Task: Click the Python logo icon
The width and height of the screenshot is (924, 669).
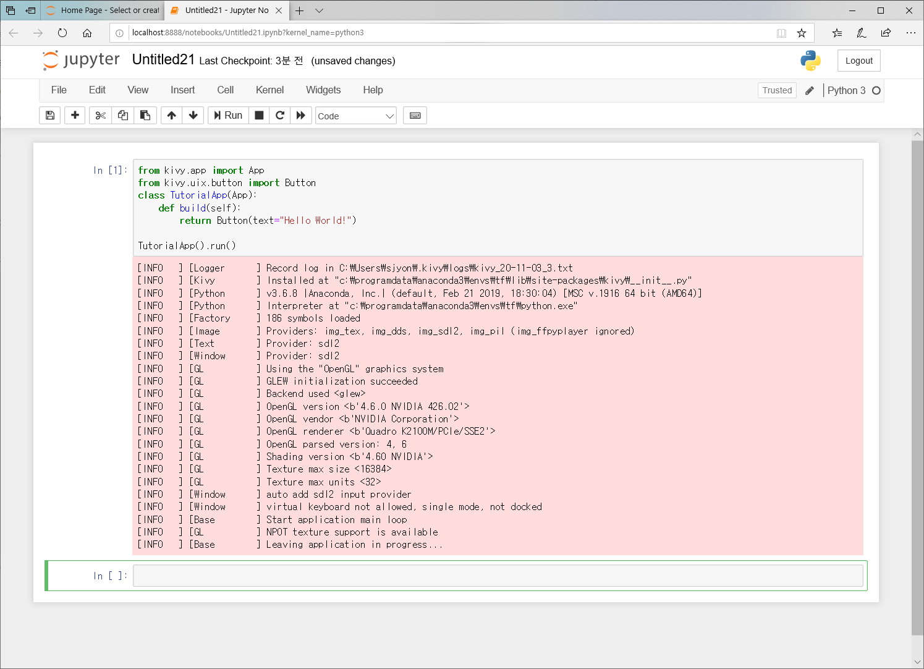Action: pos(810,61)
